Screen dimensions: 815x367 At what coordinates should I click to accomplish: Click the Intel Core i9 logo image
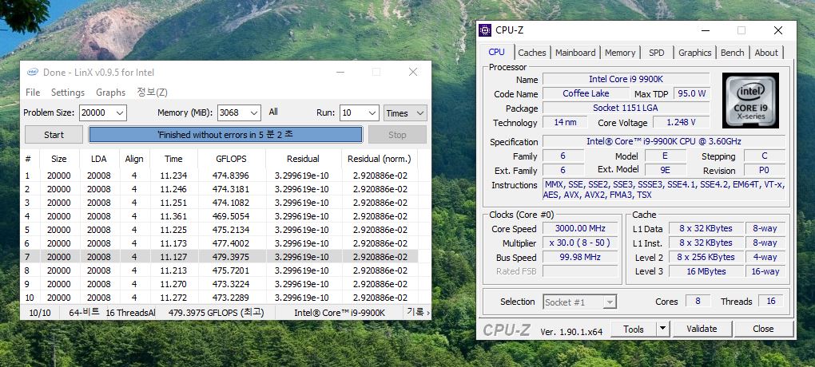coord(750,101)
